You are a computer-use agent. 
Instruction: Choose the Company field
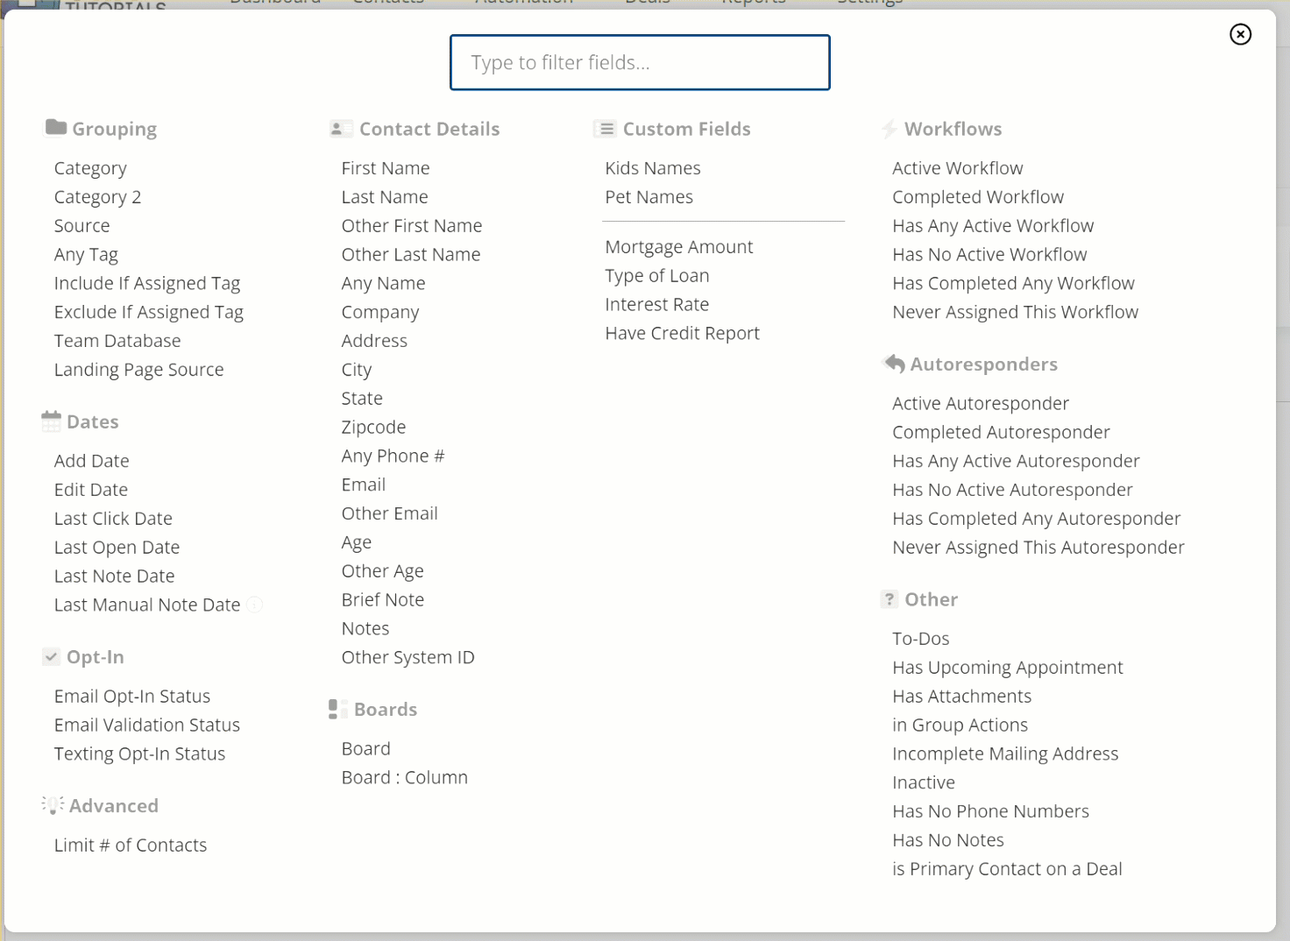tap(380, 313)
